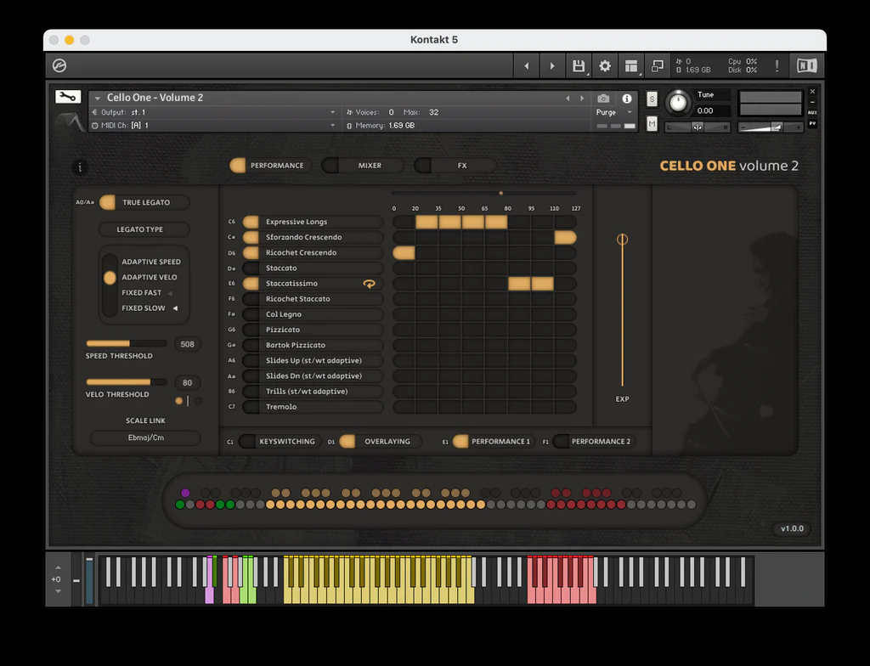This screenshot has height=666, width=870.
Task: Click the NI logo icon
Action: click(x=807, y=65)
